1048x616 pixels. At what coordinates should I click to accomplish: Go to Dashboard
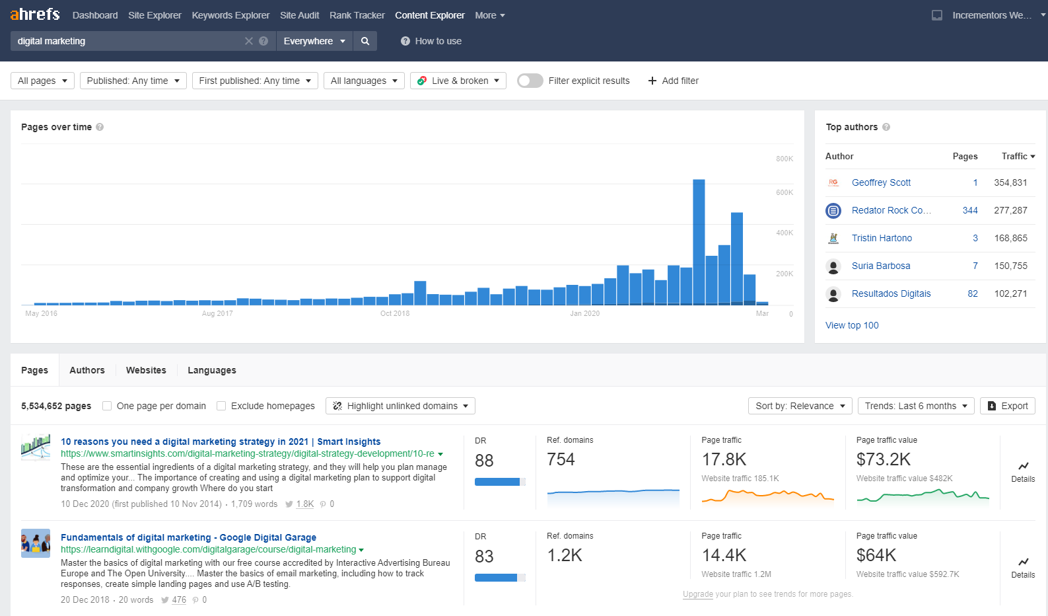(x=95, y=15)
